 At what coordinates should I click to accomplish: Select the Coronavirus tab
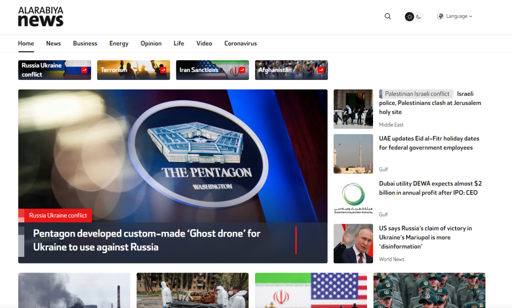coord(241,44)
